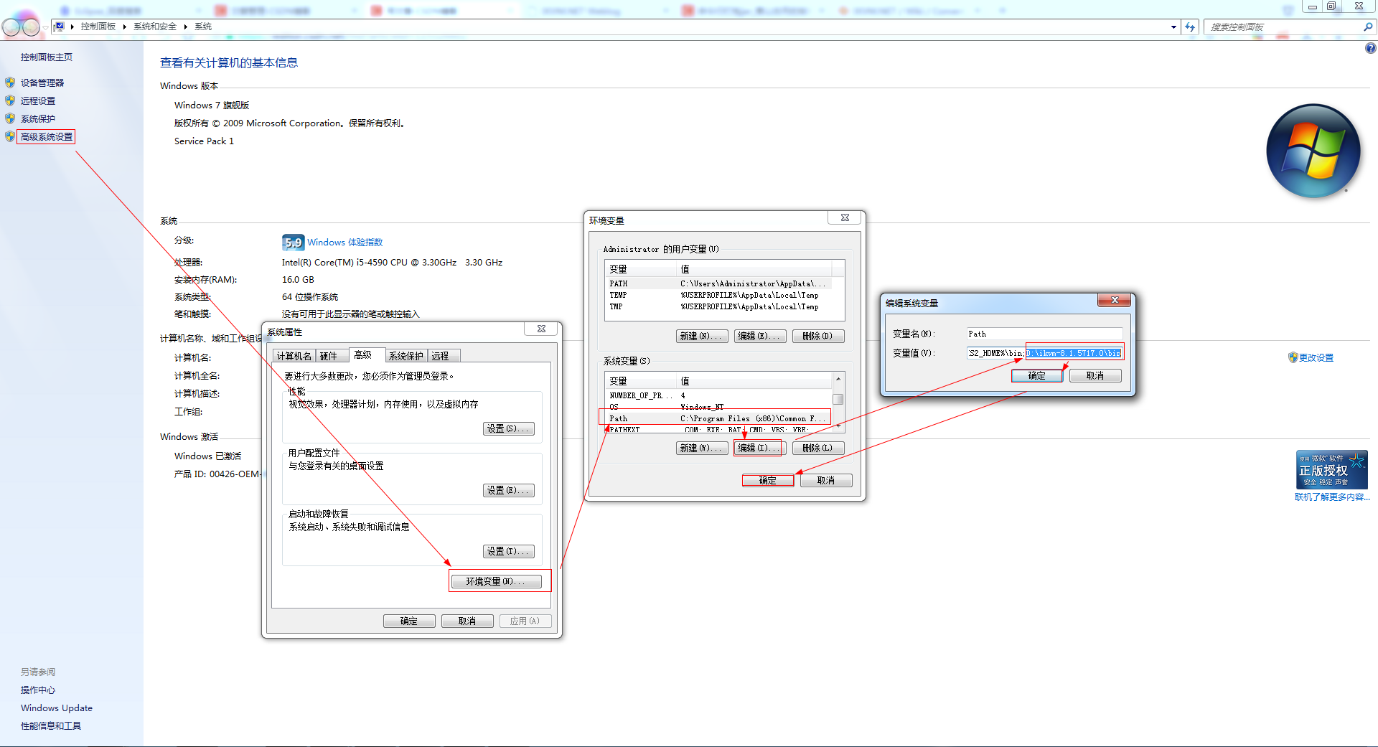
Task: Click the Help question mark icon
Action: 1369,47
